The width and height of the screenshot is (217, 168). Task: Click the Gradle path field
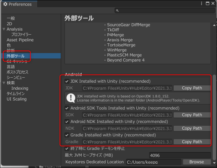[x=127, y=142]
